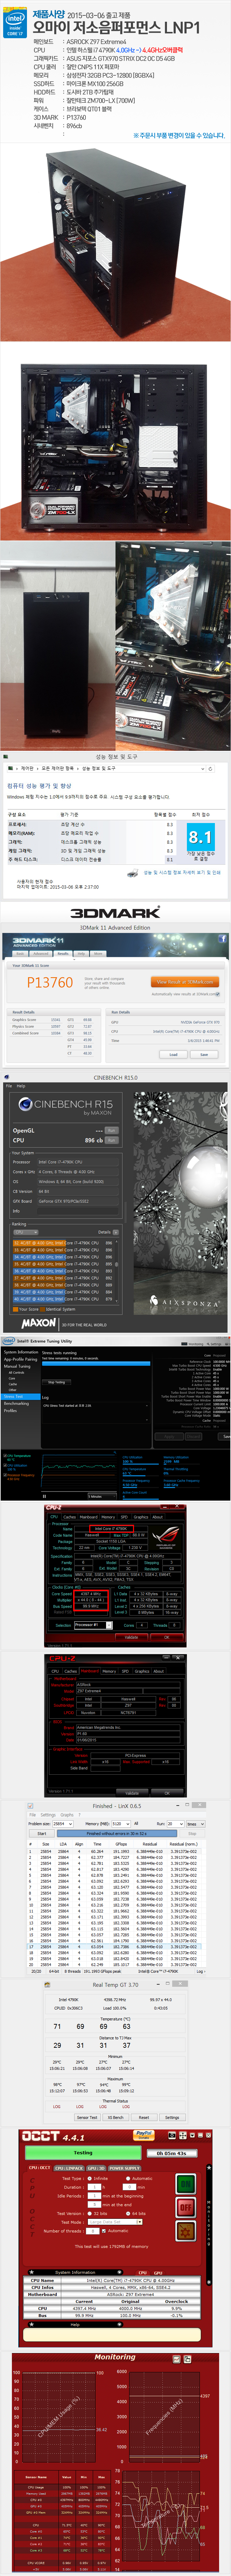Open Settings in Real Temp GT
The image size is (231, 2576).
click(172, 2117)
